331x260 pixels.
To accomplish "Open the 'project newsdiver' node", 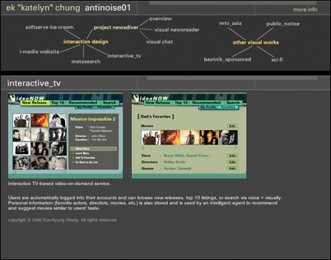I will click(x=116, y=27).
